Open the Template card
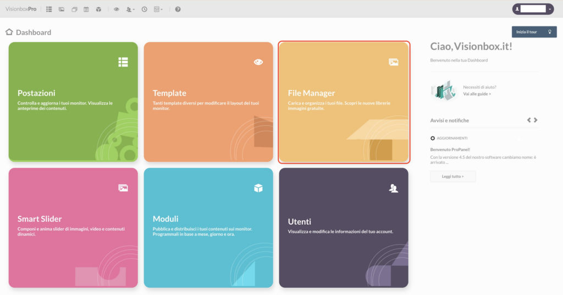This screenshot has width=563, height=295. tap(208, 102)
